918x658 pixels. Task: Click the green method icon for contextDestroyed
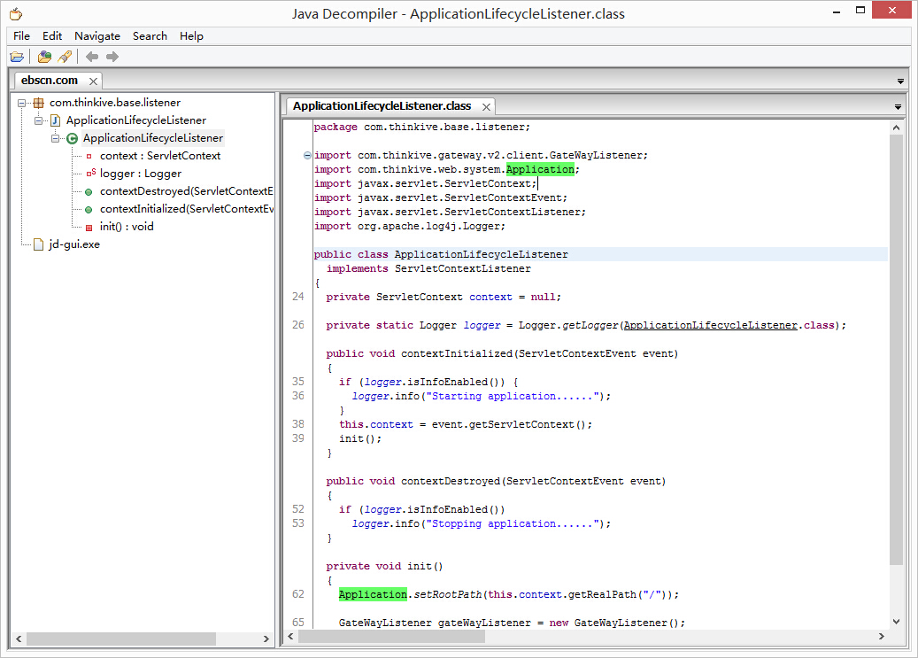[x=89, y=192]
